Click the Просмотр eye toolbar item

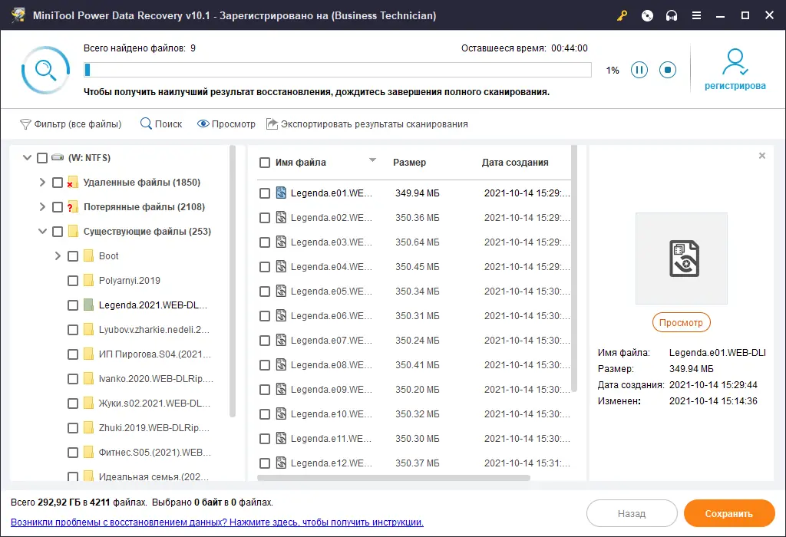click(226, 124)
